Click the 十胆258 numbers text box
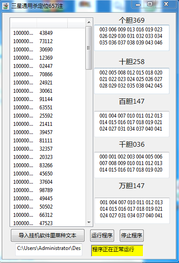 pos(132,81)
